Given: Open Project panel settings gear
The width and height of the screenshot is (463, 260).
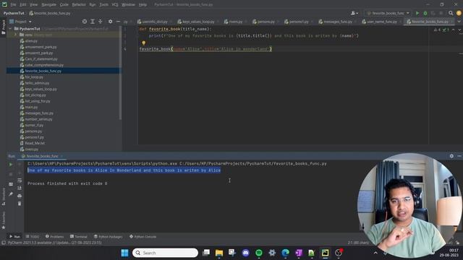Looking at the screenshot, I should click(110, 22).
